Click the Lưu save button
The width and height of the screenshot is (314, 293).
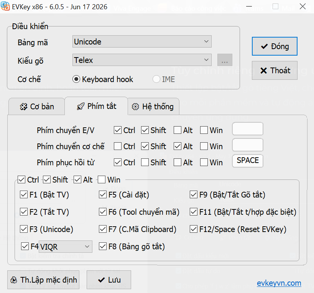[109, 280]
